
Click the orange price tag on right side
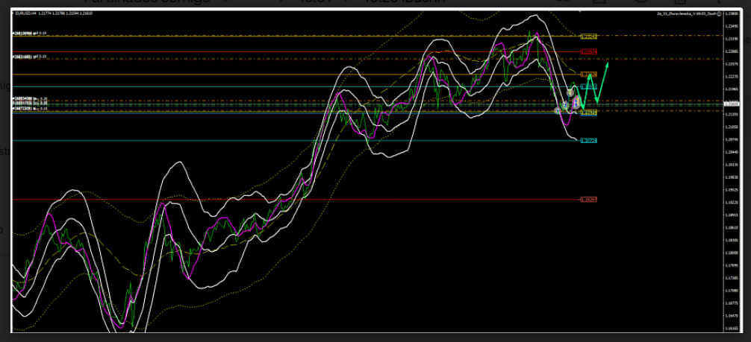pos(588,75)
